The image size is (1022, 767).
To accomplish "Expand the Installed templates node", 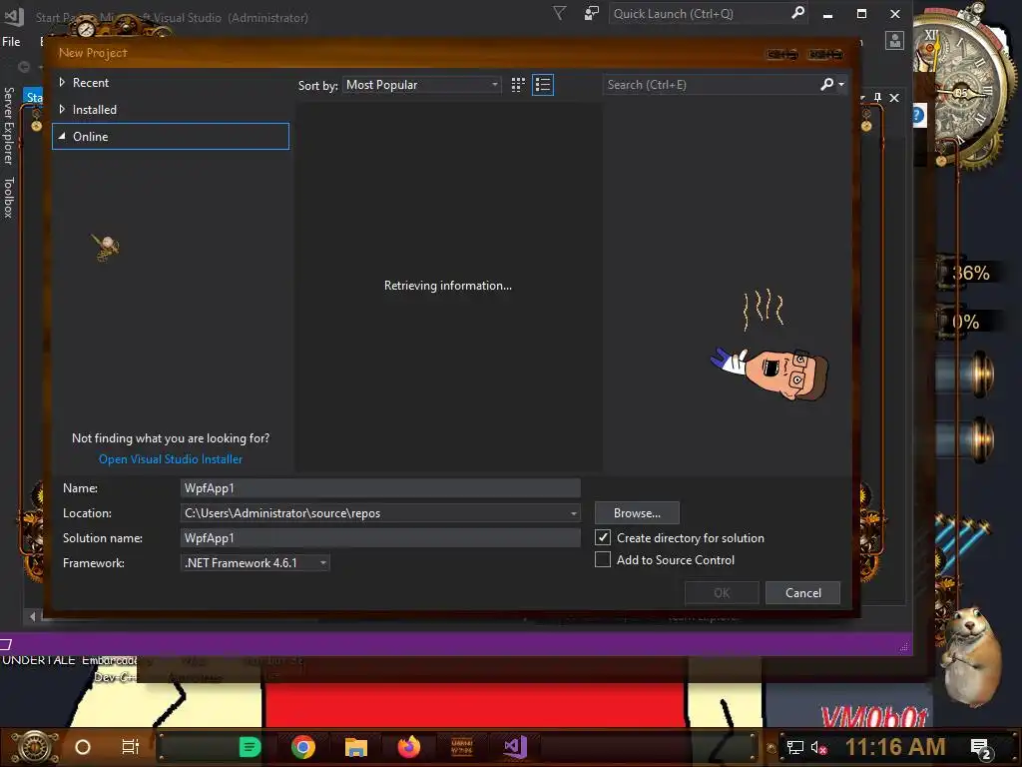I will point(62,109).
